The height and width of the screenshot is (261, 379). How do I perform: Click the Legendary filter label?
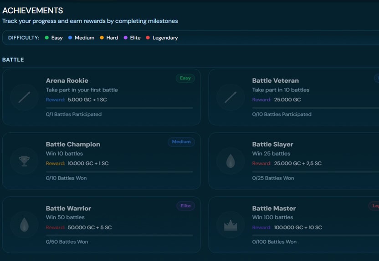click(165, 38)
